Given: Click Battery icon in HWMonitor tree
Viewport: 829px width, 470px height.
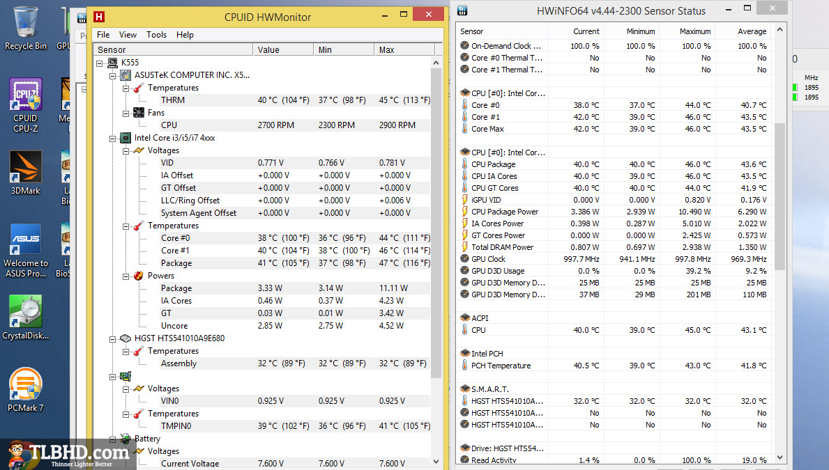Looking at the screenshot, I should coord(126,438).
